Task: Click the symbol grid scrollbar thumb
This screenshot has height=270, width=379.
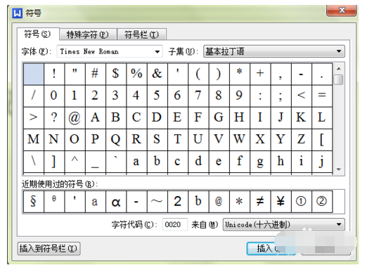Action: pos(339,79)
